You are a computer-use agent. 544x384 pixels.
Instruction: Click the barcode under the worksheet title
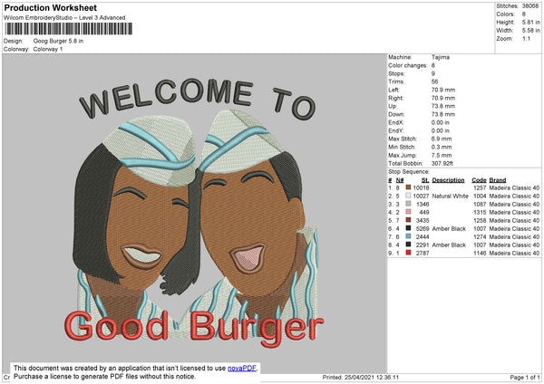pos(68,29)
